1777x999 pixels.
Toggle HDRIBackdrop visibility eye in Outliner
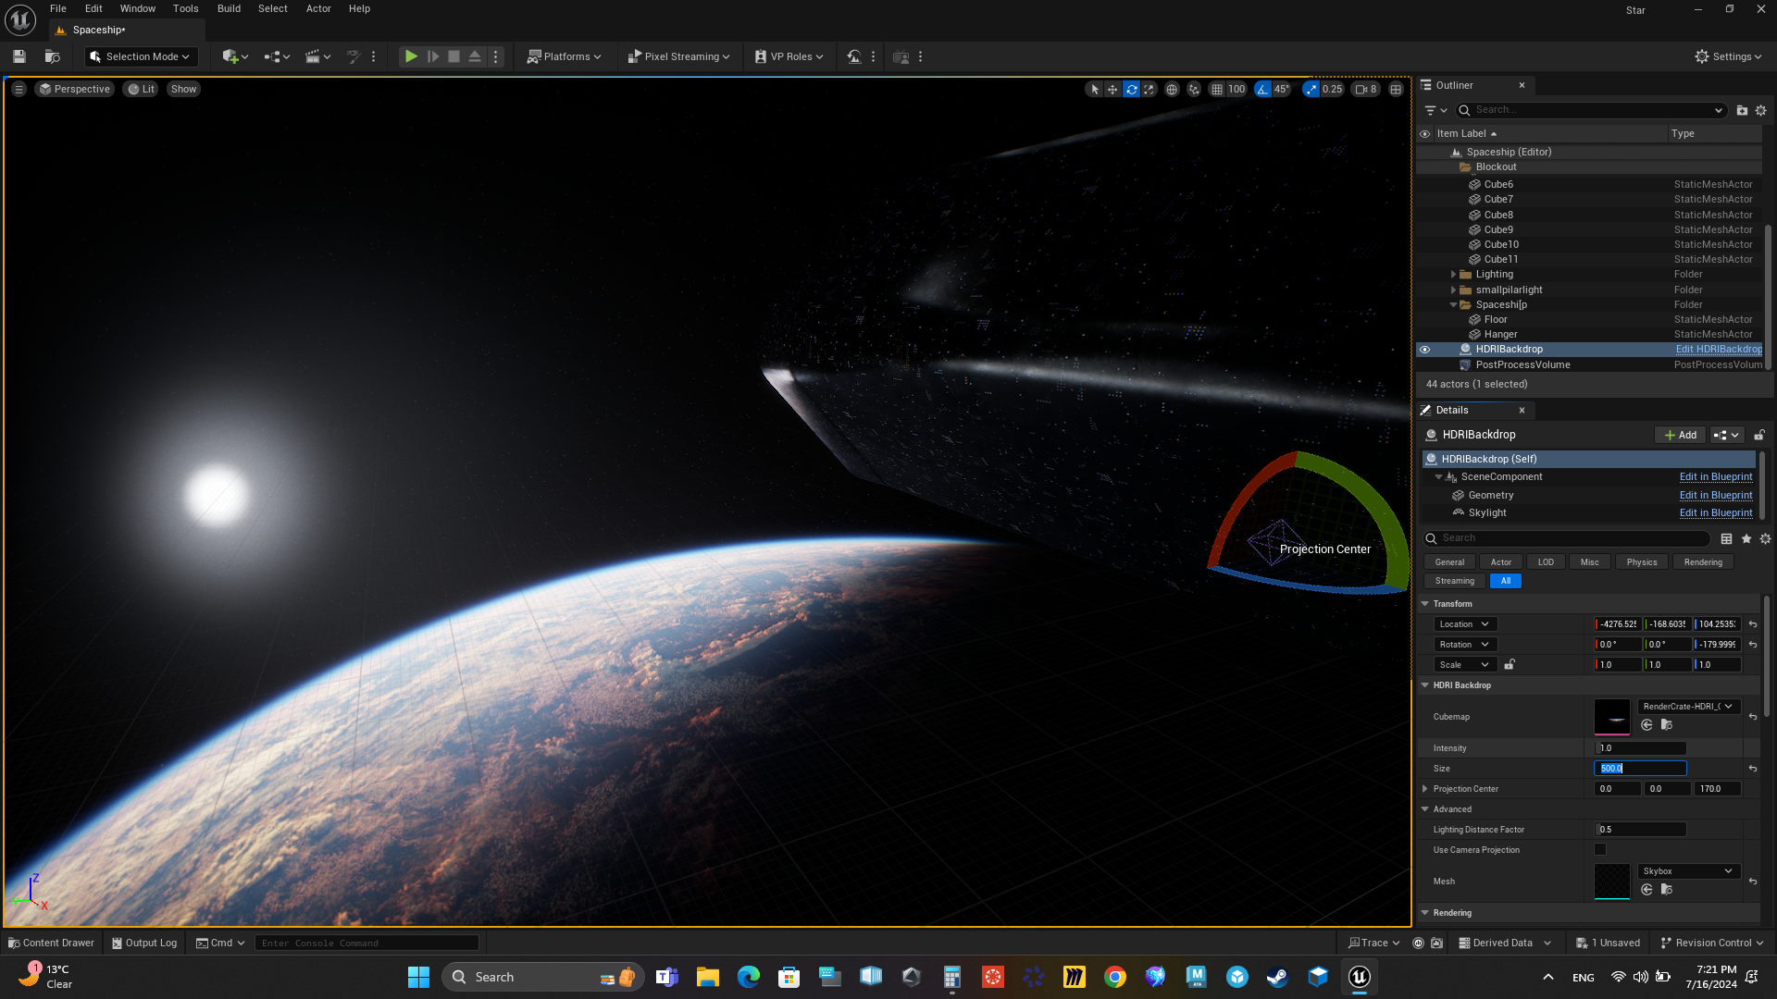pyautogui.click(x=1425, y=350)
